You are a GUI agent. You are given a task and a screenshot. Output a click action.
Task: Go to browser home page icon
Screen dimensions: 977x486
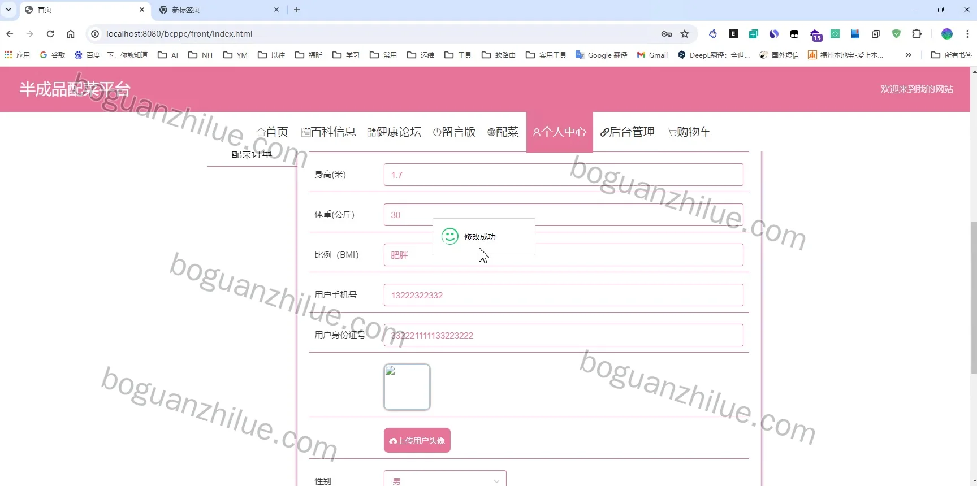(x=71, y=34)
